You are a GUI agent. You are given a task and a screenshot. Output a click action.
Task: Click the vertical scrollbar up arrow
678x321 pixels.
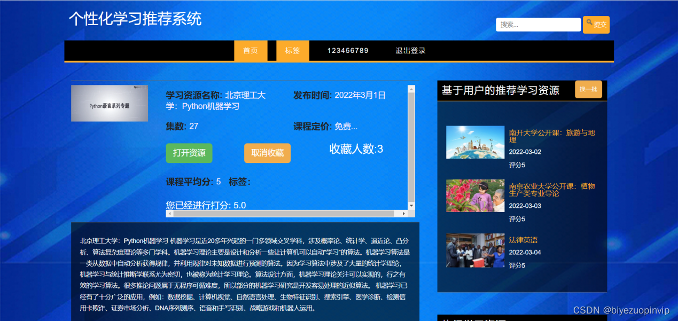[411, 89]
